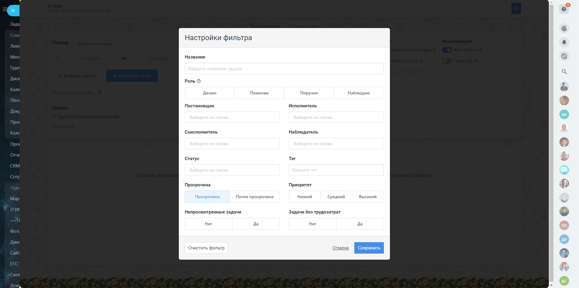Click the Отмена link

pyautogui.click(x=340, y=248)
